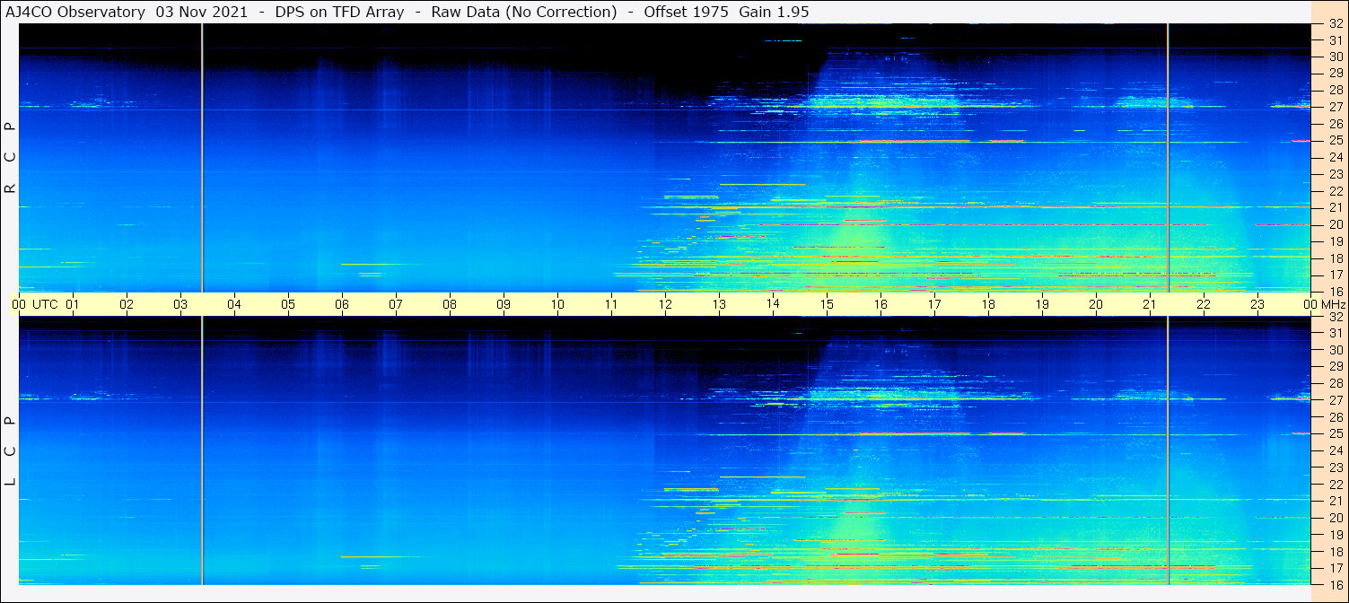The width and height of the screenshot is (1349, 603).
Task: Click 32 on the RCP frequency scale
Action: tap(1335, 24)
